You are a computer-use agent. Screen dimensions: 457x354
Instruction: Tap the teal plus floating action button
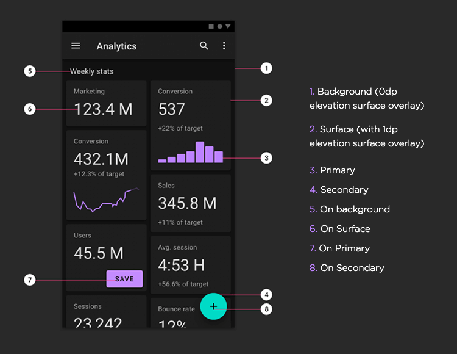tap(214, 306)
